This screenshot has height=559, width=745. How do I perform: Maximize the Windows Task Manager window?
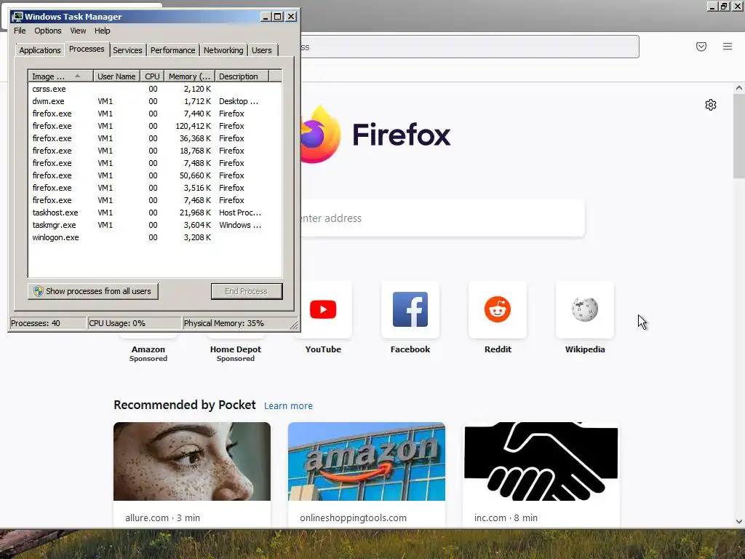tap(278, 17)
